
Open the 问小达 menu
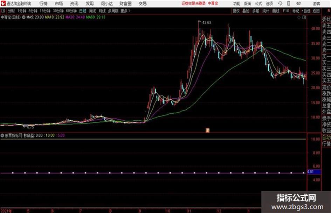[106, 3]
